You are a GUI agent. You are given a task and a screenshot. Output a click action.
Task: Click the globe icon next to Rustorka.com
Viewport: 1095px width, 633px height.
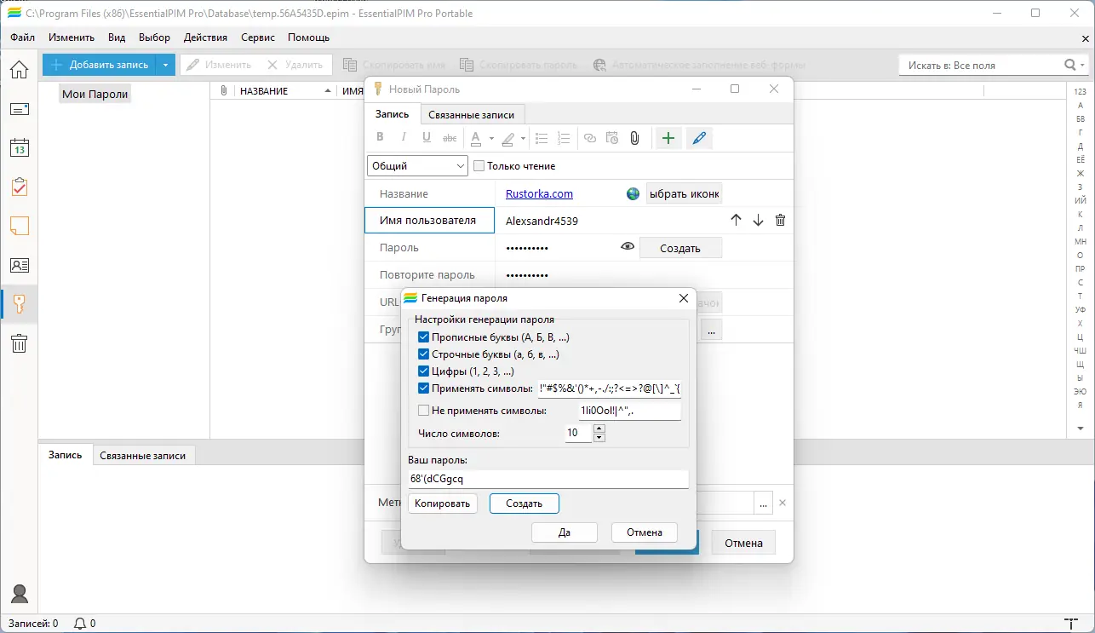(632, 193)
